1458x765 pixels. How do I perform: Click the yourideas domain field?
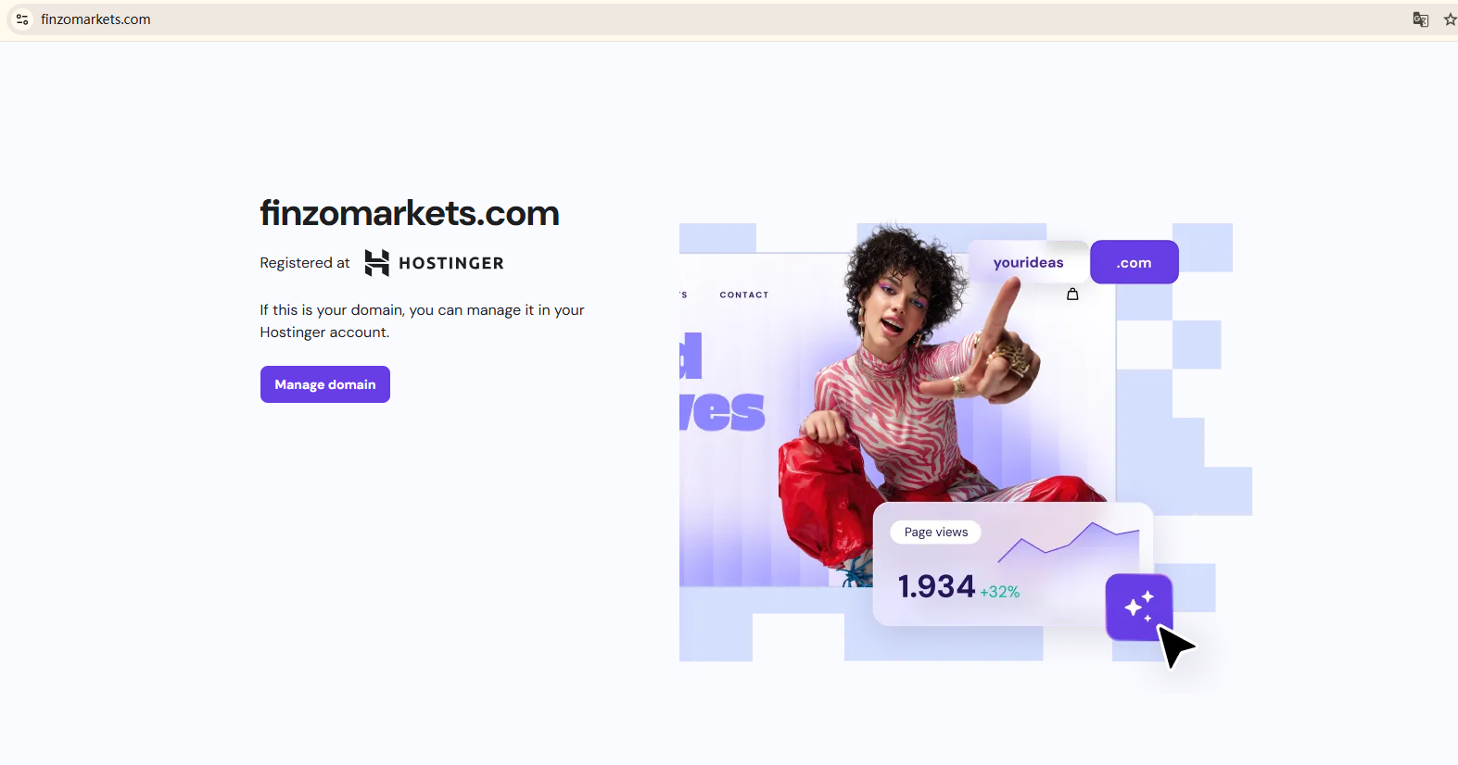pos(1028,262)
